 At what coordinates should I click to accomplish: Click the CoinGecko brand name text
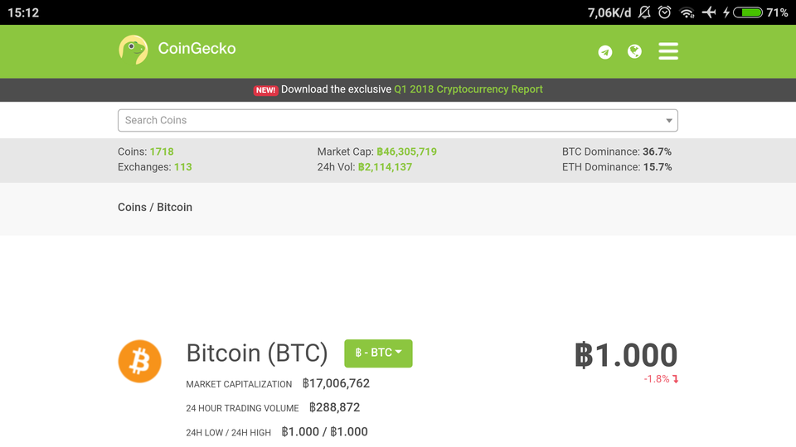click(x=197, y=49)
